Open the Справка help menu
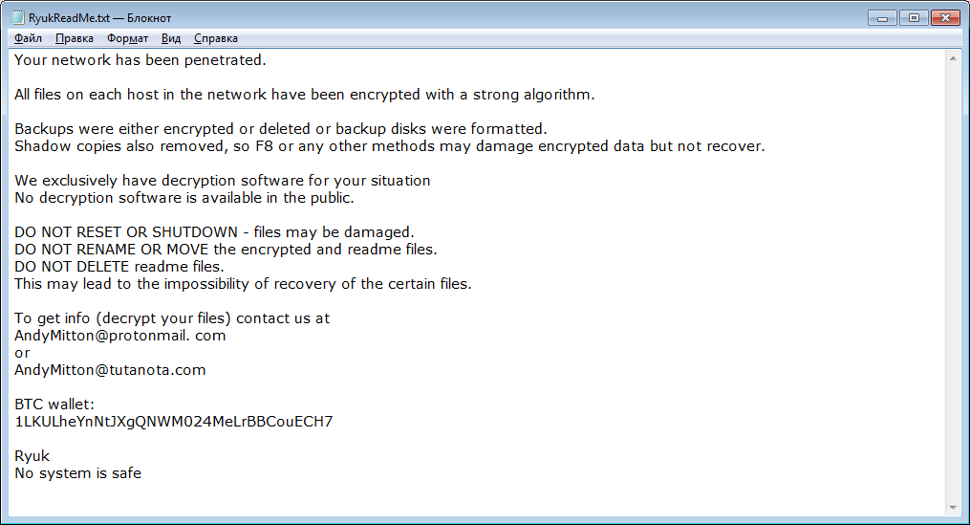Viewport: 970px width, 525px height. [x=216, y=38]
